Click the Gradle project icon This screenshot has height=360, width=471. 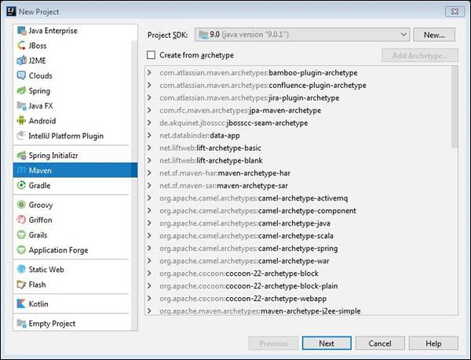click(x=21, y=186)
